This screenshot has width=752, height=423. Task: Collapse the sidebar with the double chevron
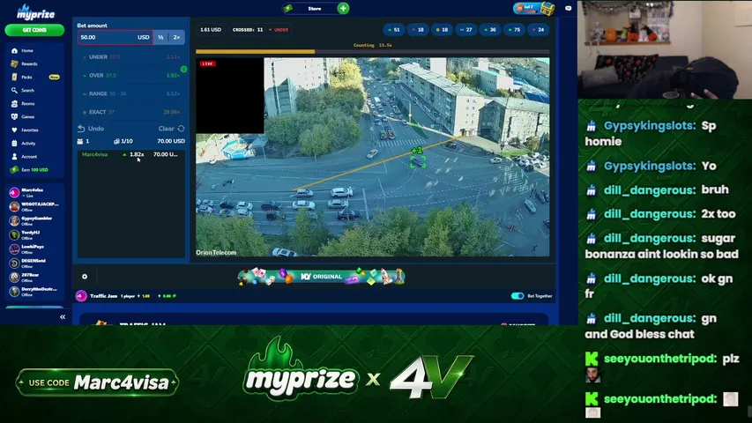63,317
